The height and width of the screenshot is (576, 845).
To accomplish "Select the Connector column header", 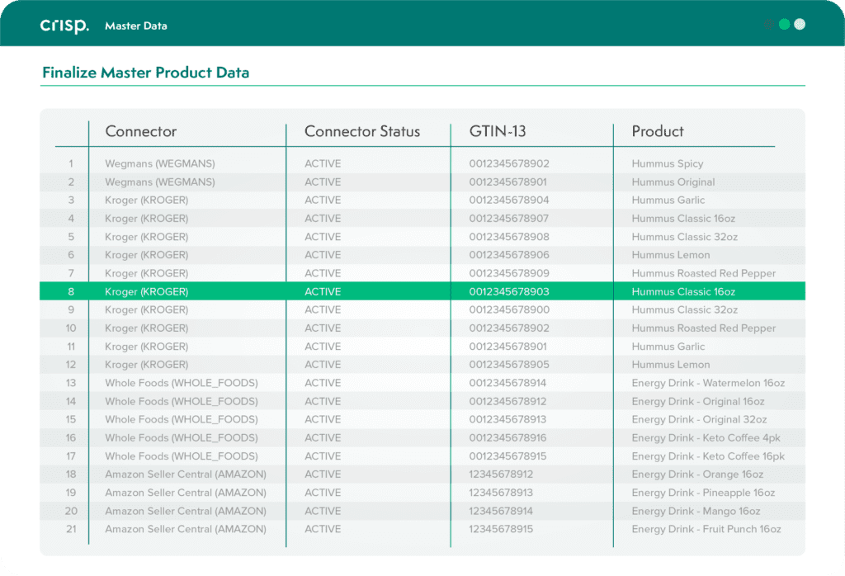I will point(140,131).
